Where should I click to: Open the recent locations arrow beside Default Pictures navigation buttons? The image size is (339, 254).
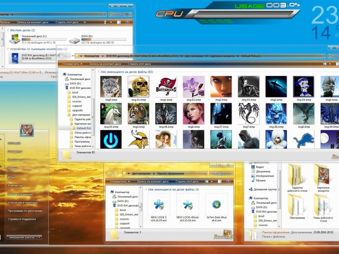[73, 56]
